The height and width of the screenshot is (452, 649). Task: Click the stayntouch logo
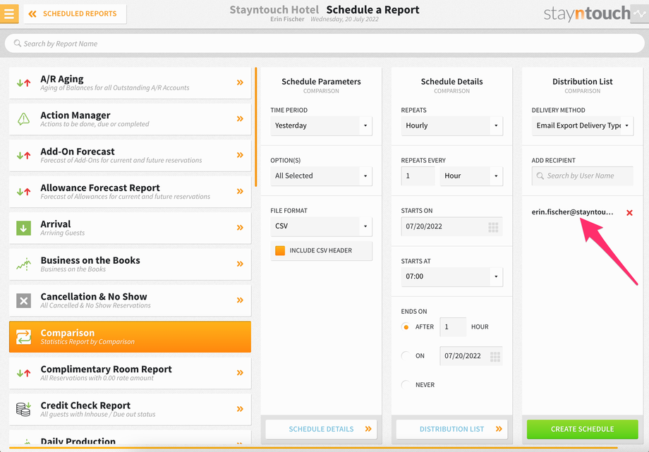click(586, 13)
